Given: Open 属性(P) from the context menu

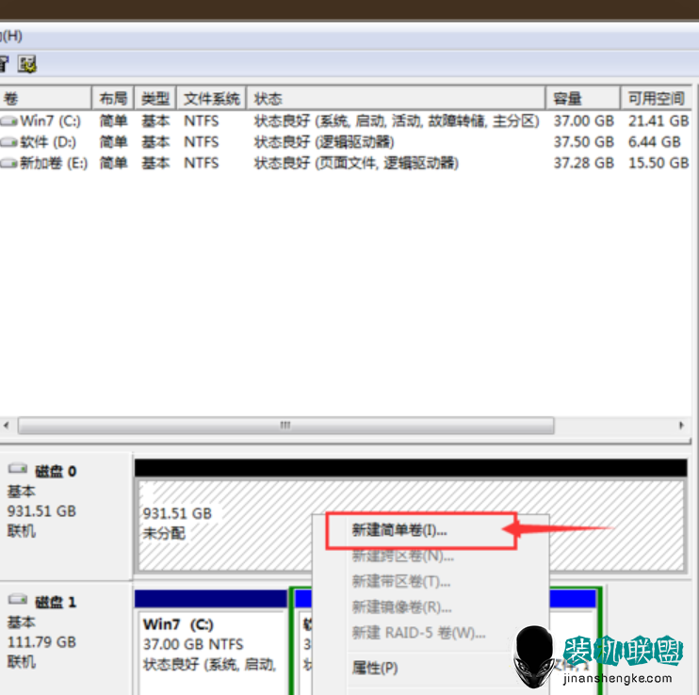Looking at the screenshot, I should pyautogui.click(x=375, y=668).
